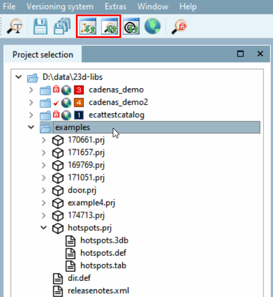This screenshot has height=297, width=273.
Task: Click the orange number 4 badge
Action: point(79,103)
